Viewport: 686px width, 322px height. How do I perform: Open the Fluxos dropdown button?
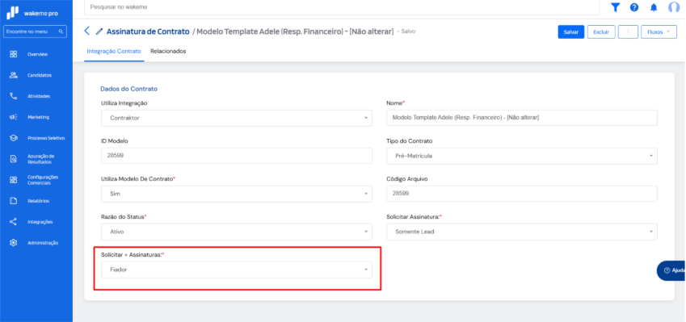click(x=659, y=32)
